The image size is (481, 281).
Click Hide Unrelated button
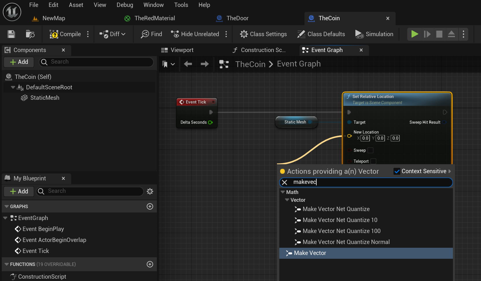pyautogui.click(x=195, y=34)
